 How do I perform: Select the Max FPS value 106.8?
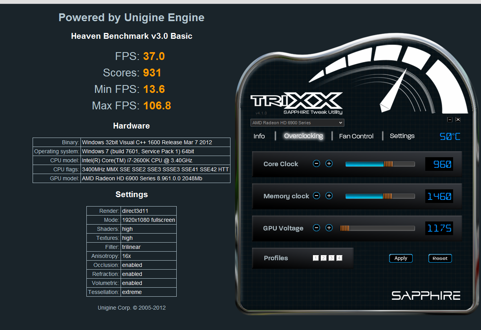pos(157,106)
